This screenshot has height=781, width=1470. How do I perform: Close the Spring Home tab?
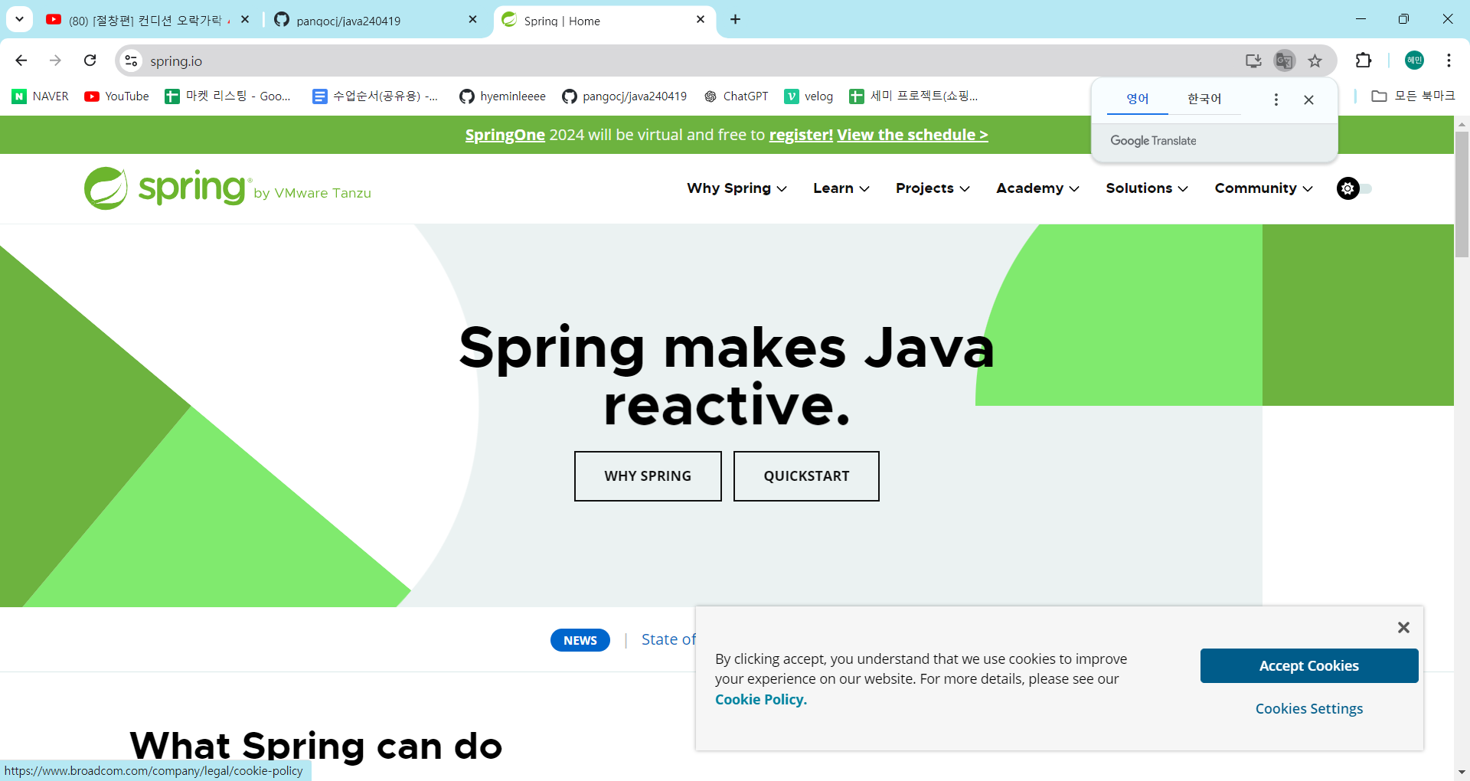[x=701, y=19]
